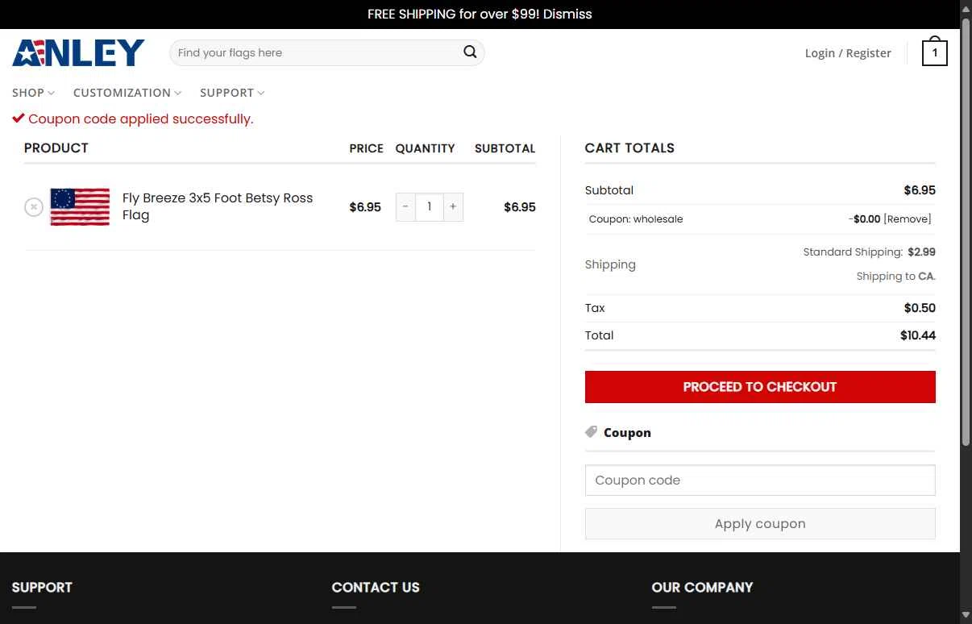This screenshot has width=972, height=624.
Task: Remove Betsy Ross Flag from cart
Action: 33,207
